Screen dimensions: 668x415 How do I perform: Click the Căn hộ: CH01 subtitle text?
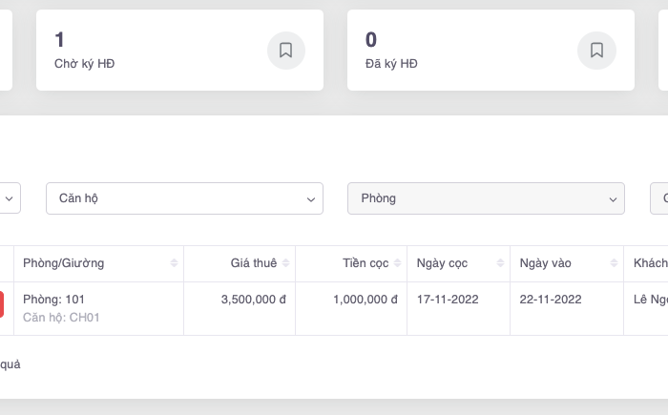[61, 318]
